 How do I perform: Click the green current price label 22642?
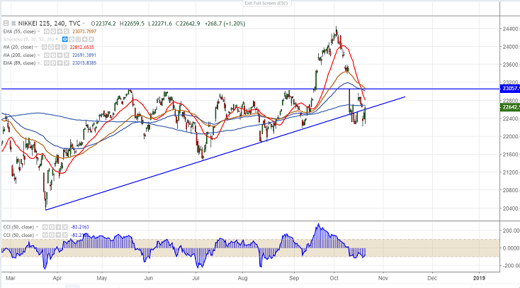pyautogui.click(x=509, y=107)
